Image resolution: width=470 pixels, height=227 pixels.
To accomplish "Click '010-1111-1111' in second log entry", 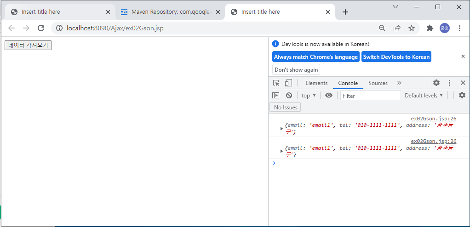I will [378, 148].
